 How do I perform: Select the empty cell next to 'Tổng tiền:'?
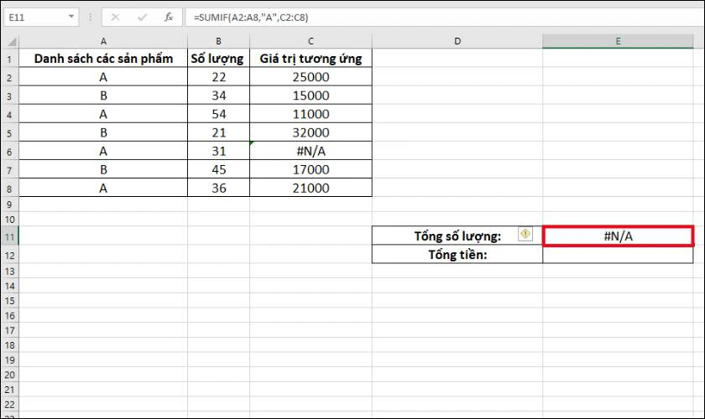coord(618,255)
